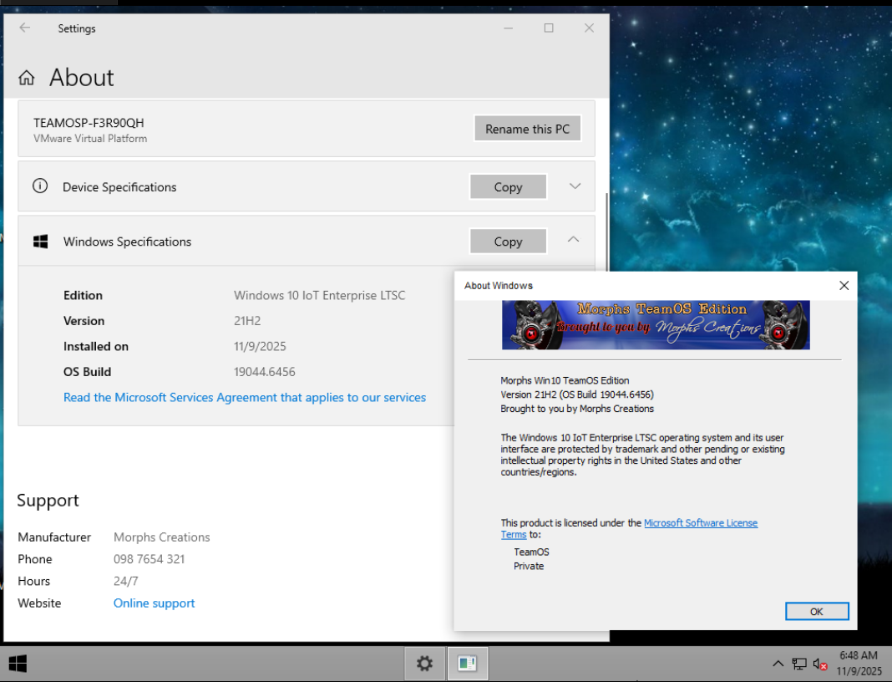Click the Device Specifications info icon
This screenshot has height=682, width=892.
tap(40, 186)
